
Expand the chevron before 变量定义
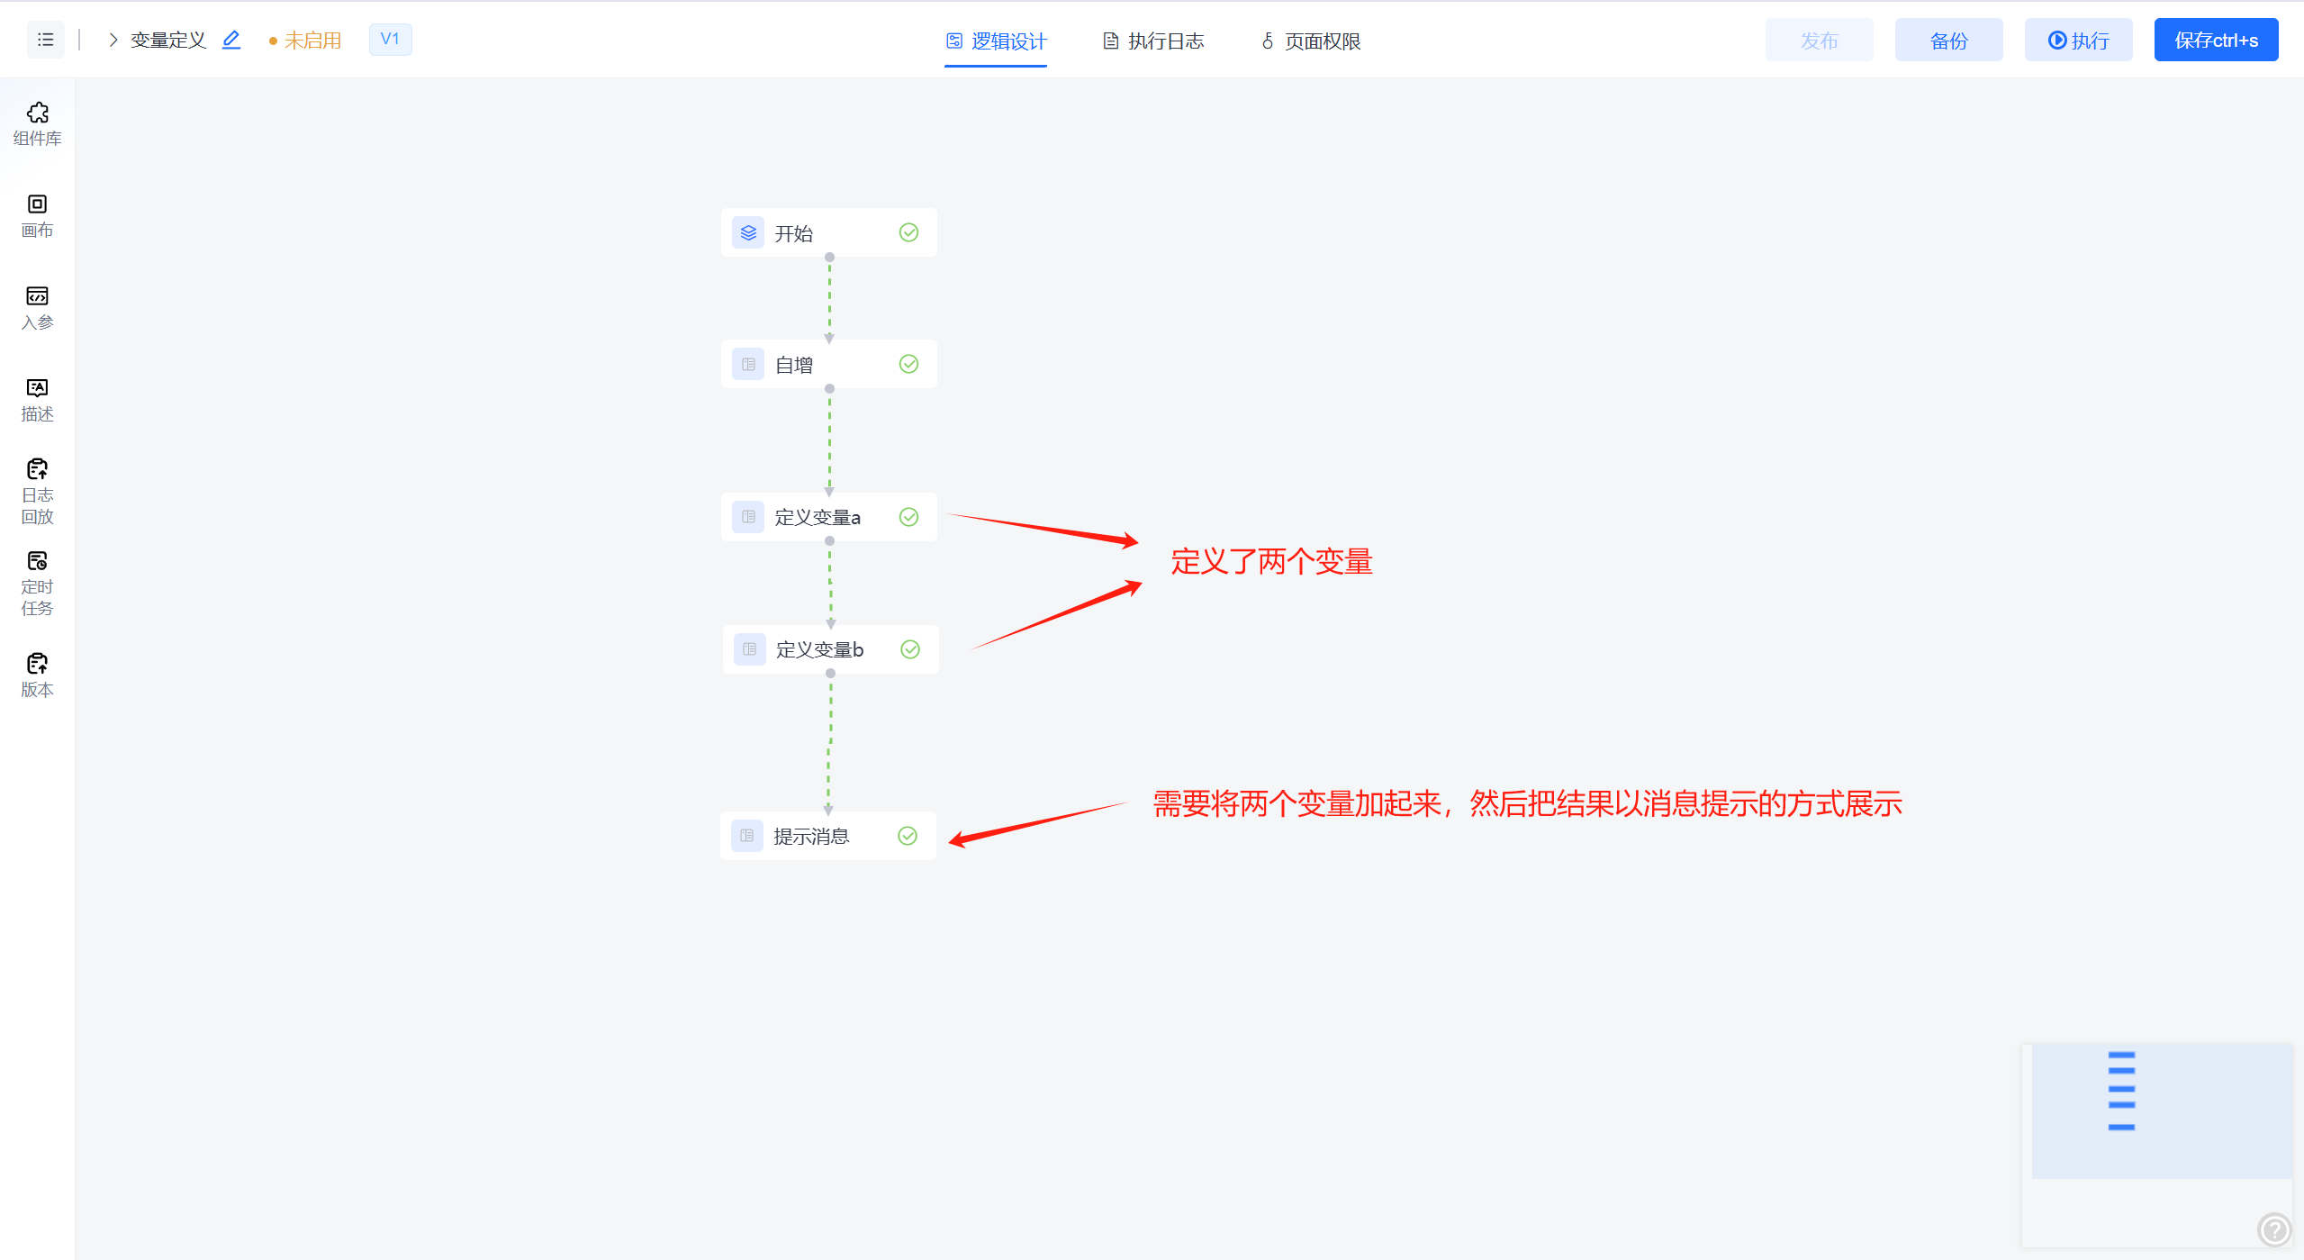pos(113,40)
